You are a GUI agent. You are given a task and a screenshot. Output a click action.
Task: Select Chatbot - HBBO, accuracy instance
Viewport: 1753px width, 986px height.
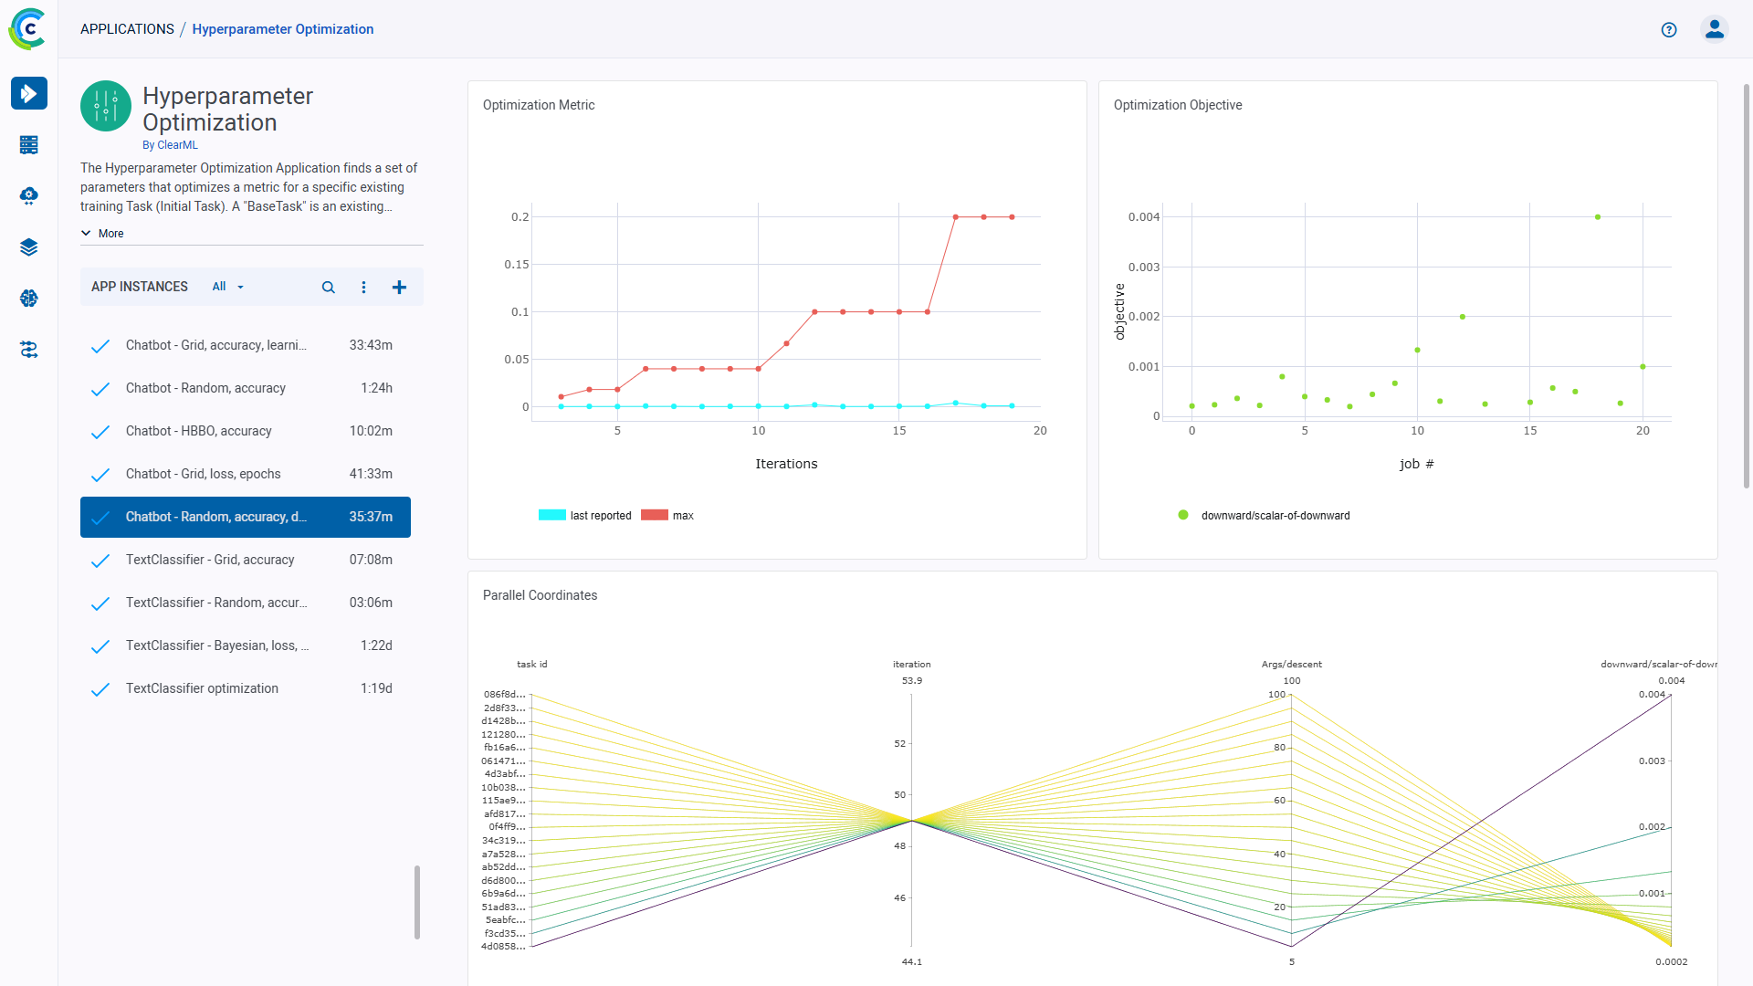246,431
